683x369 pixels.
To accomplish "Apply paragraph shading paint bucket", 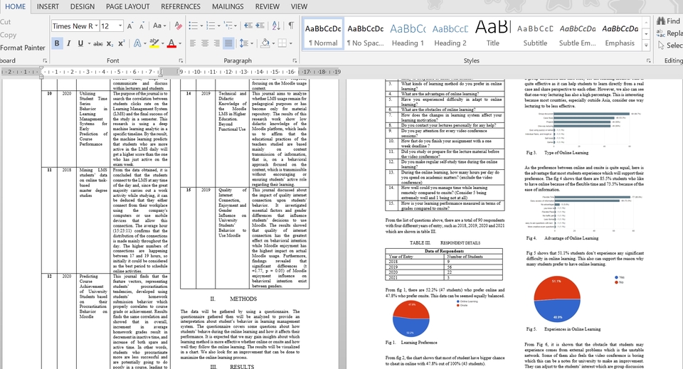I will pyautogui.click(x=265, y=43).
